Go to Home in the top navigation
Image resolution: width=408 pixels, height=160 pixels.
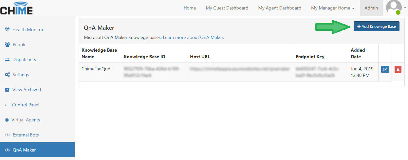coord(190,8)
